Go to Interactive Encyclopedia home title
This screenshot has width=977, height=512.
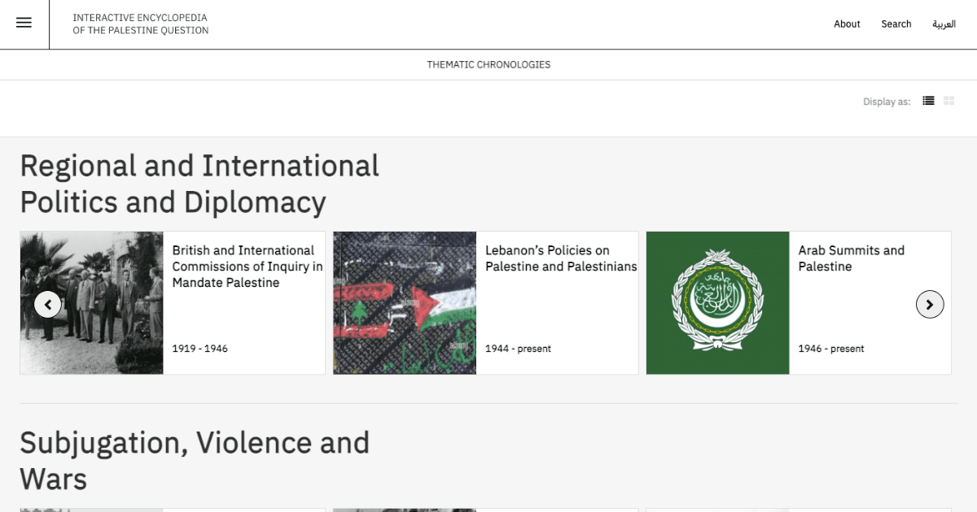pos(140,24)
